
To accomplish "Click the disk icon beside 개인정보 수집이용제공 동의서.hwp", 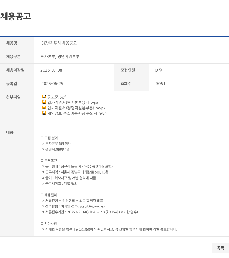I will (x=44, y=113).
